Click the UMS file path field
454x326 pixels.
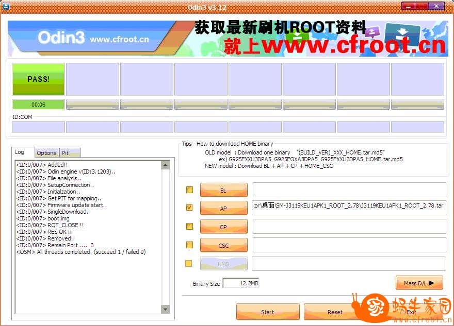tap(348, 263)
